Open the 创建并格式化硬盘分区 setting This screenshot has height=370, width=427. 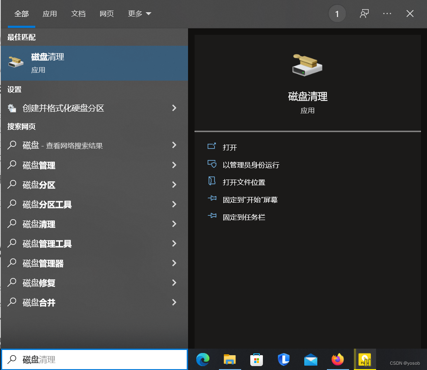point(94,108)
